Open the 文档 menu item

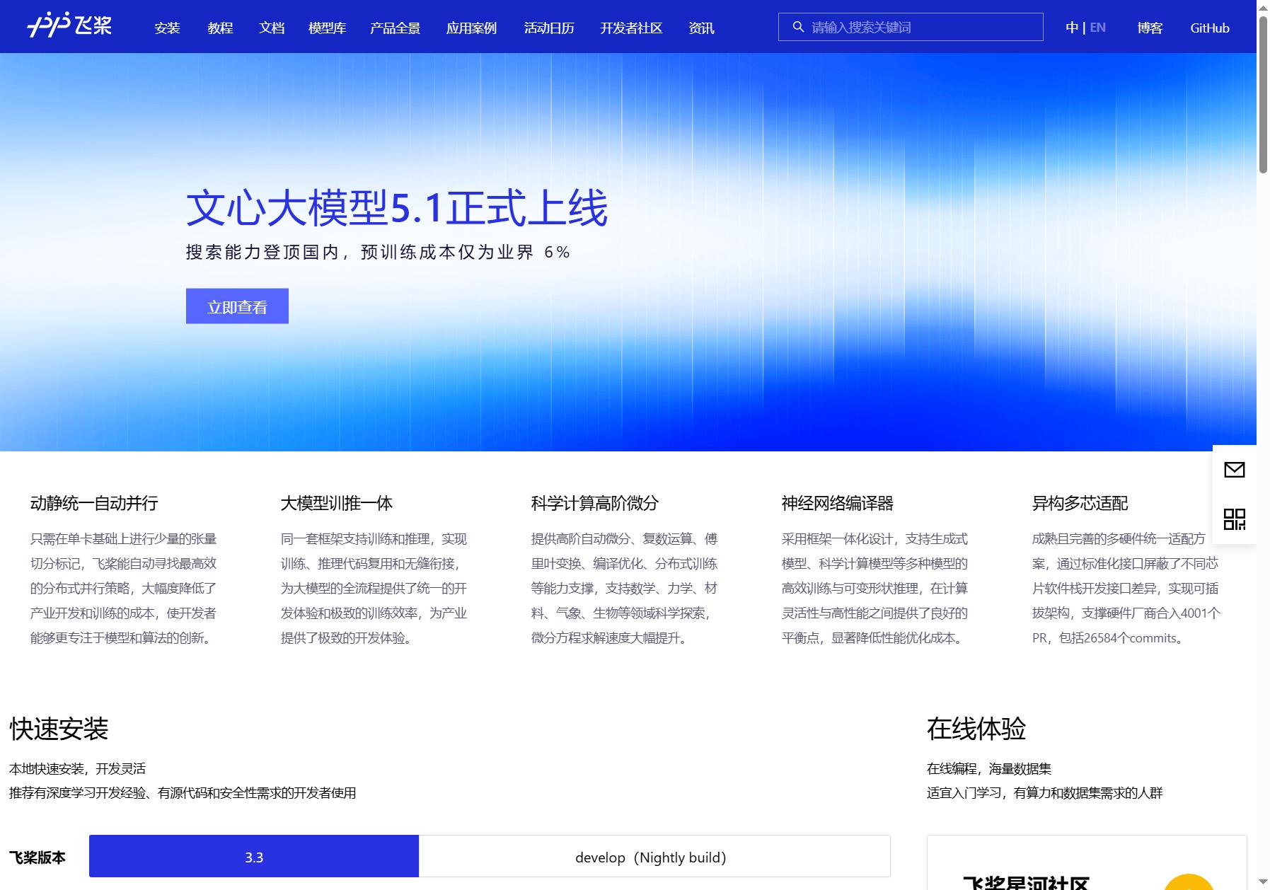coord(272,28)
